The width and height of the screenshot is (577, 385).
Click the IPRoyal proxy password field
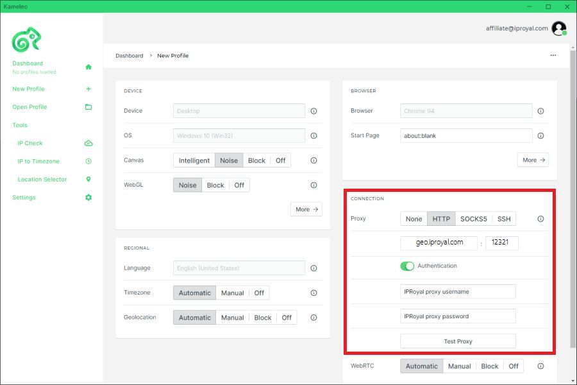[x=458, y=316]
